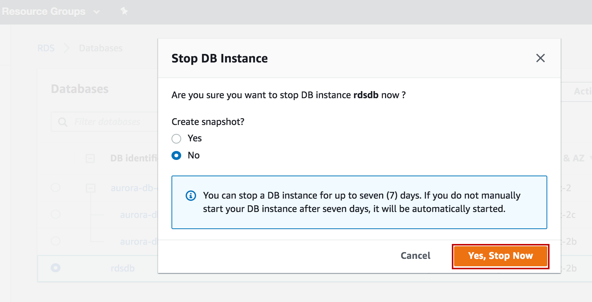Collapse all rows via header minus icon
Screen dimensions: 592x302
point(90,158)
